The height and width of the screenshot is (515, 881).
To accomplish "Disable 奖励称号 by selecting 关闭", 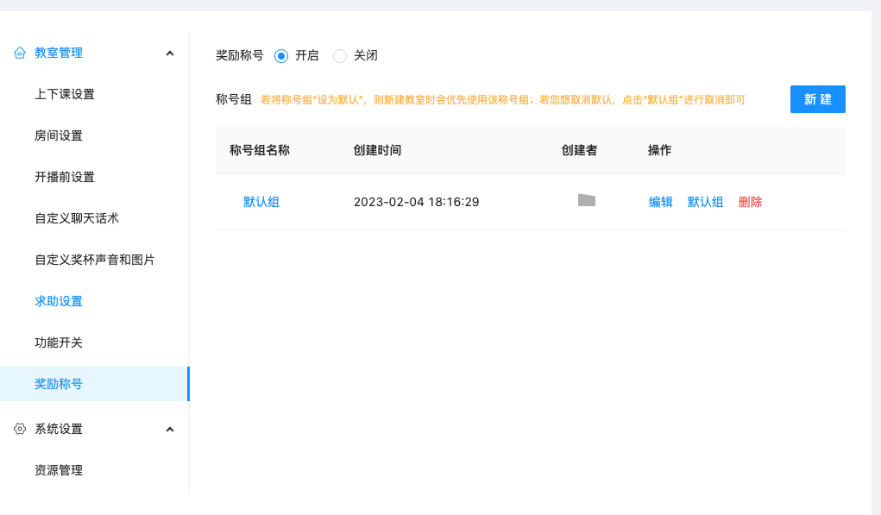I will pos(340,55).
